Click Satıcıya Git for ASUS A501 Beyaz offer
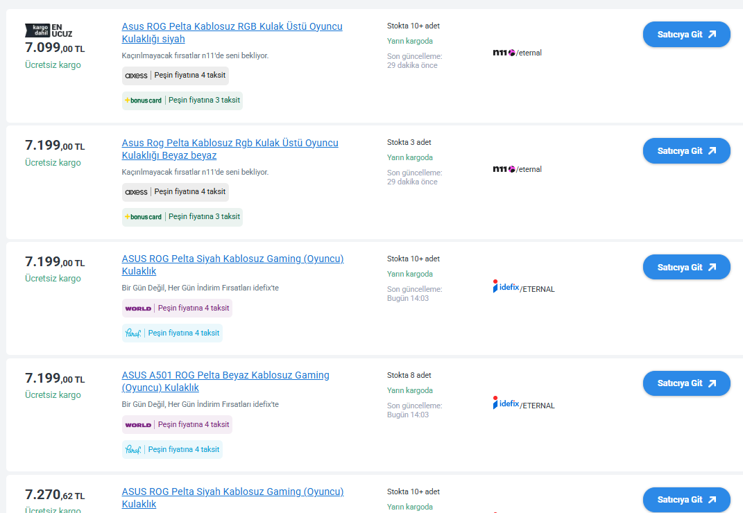The image size is (743, 513). click(687, 383)
